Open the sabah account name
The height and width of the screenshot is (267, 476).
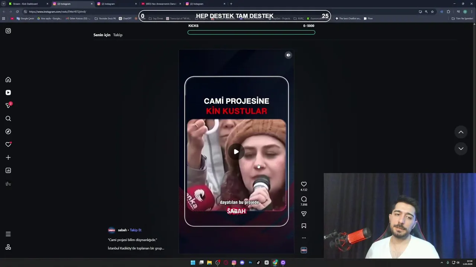tap(122, 230)
